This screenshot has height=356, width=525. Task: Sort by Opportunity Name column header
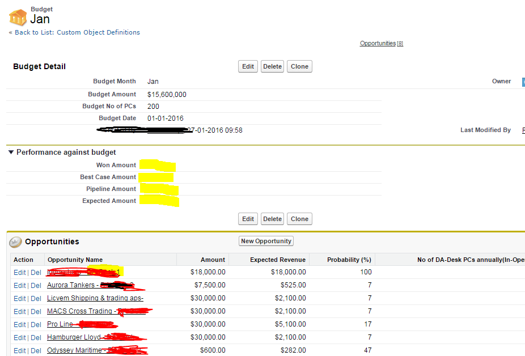[x=75, y=260]
